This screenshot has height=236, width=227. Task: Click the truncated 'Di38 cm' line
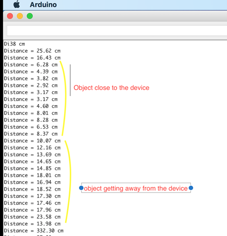pyautogui.click(x=14, y=44)
